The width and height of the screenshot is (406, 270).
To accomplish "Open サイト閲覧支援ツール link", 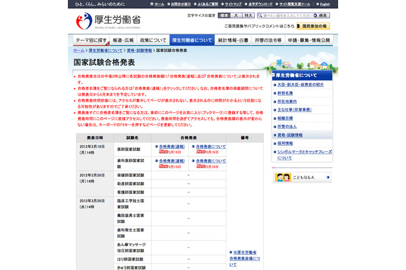I will coord(294,4).
